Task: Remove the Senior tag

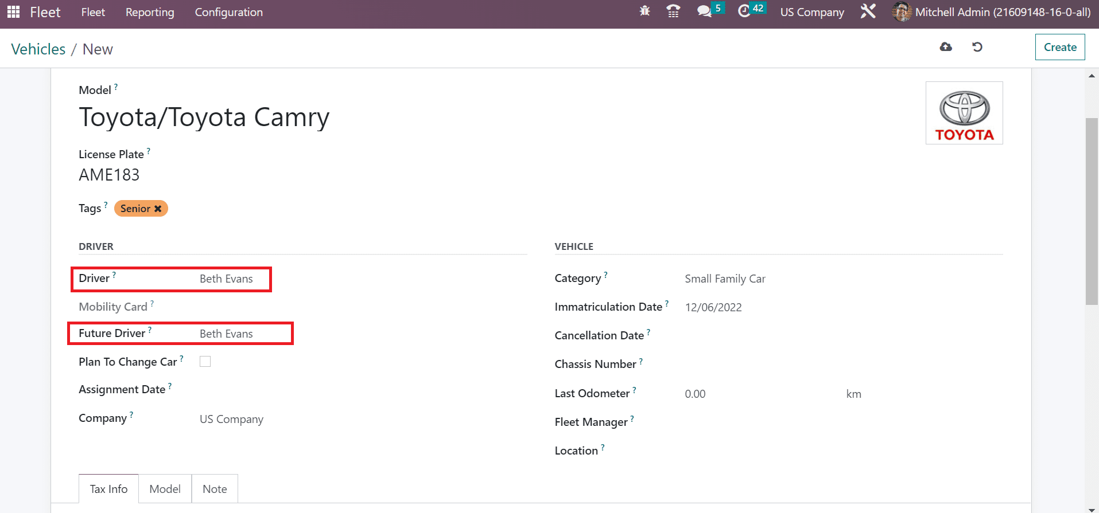Action: coord(158,209)
